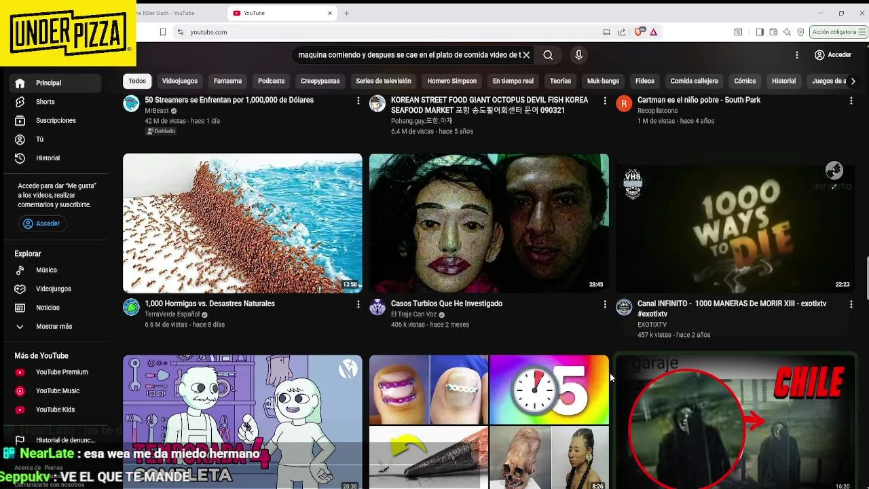The image size is (869, 489).
Task: Open the Brave VPN shield icon
Action: pos(800,32)
